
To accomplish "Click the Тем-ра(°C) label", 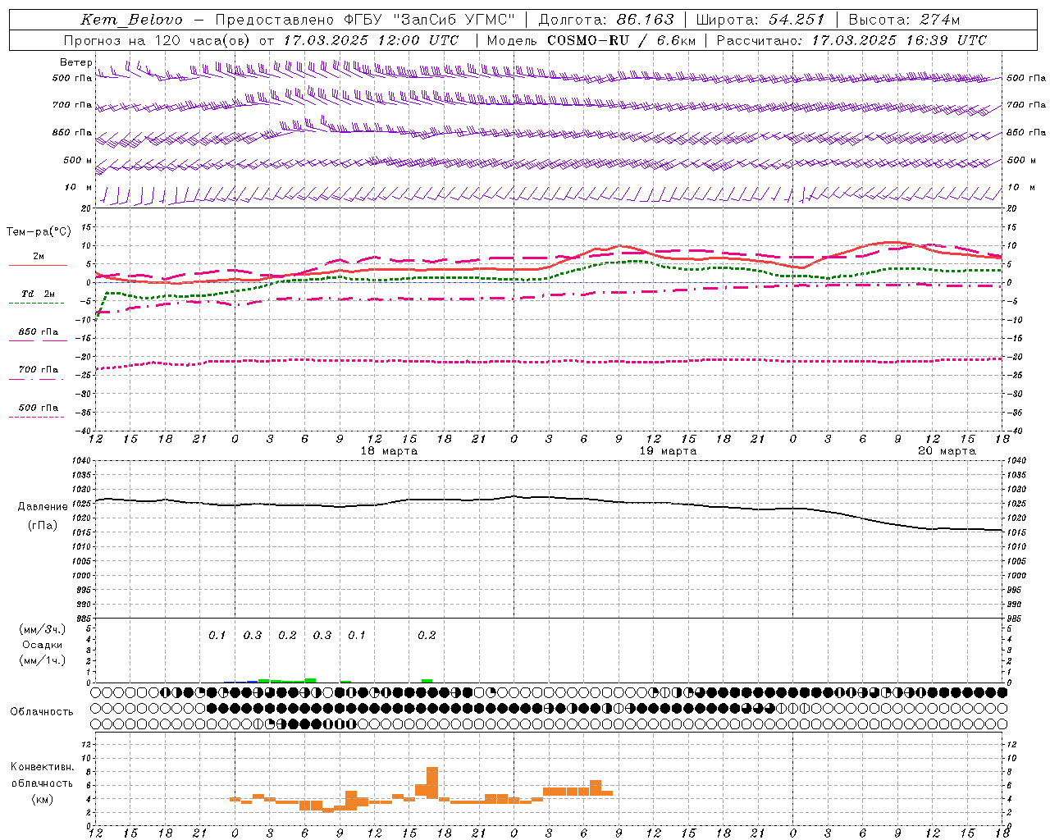I will pos(39,232).
